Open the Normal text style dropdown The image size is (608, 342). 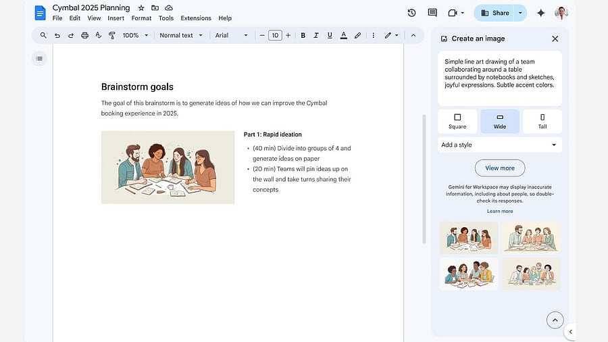pos(180,35)
